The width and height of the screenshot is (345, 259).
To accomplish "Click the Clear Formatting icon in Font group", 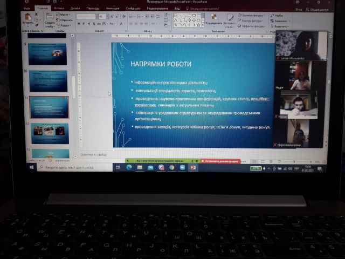I will (x=124, y=16).
